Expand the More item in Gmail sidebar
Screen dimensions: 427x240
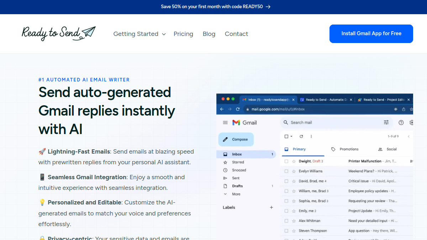pos(236,194)
